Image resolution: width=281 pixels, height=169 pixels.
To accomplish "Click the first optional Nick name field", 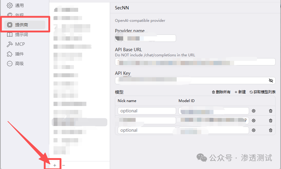I will [x=147, y=111].
